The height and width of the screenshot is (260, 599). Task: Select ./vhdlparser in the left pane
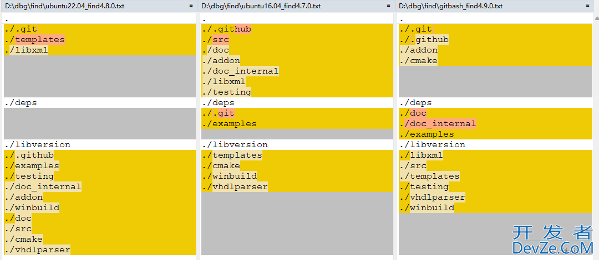tap(37, 250)
